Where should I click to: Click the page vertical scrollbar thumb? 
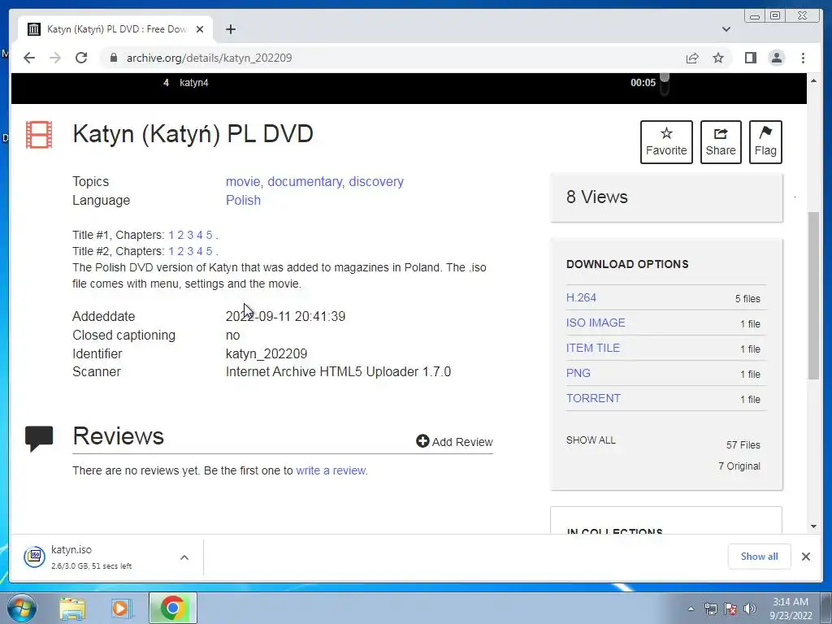[x=813, y=296]
